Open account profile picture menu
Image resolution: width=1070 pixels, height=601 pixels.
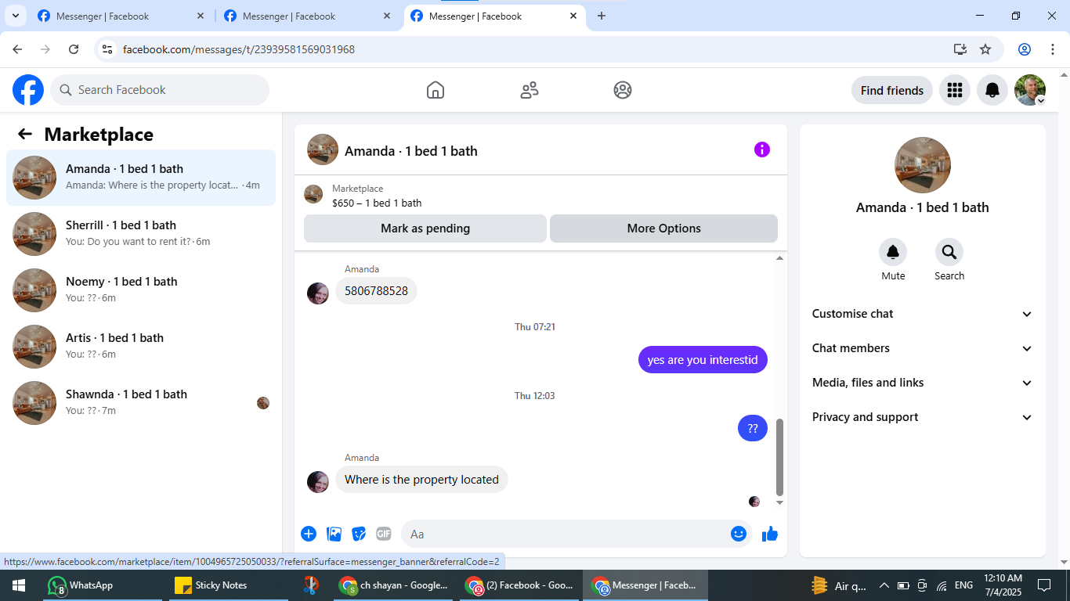pos(1030,90)
